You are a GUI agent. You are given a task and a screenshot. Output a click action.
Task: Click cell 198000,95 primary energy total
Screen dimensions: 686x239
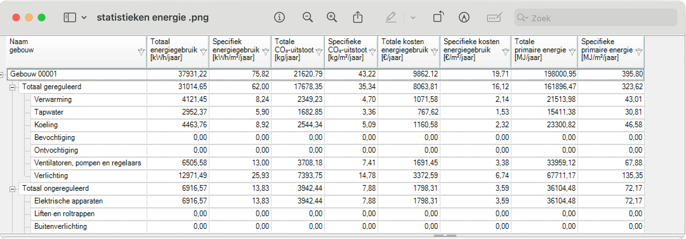[x=560, y=74]
